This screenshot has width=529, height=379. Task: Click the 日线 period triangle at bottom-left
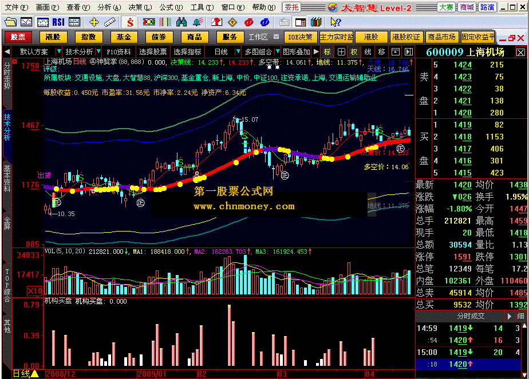[35, 374]
